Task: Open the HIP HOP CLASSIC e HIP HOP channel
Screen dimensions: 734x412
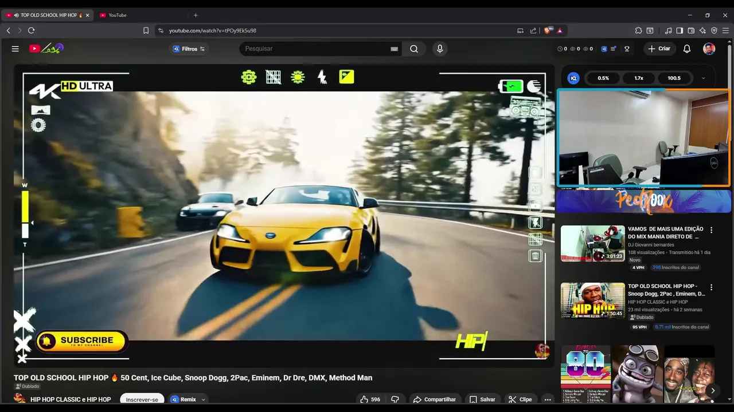Action: coord(71,399)
